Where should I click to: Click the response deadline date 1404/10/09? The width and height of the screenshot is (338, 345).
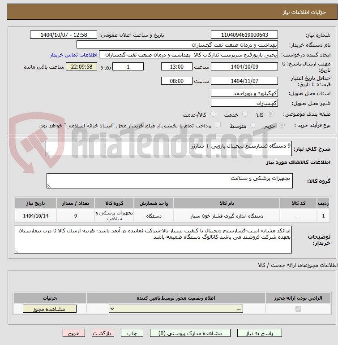[x=244, y=66]
